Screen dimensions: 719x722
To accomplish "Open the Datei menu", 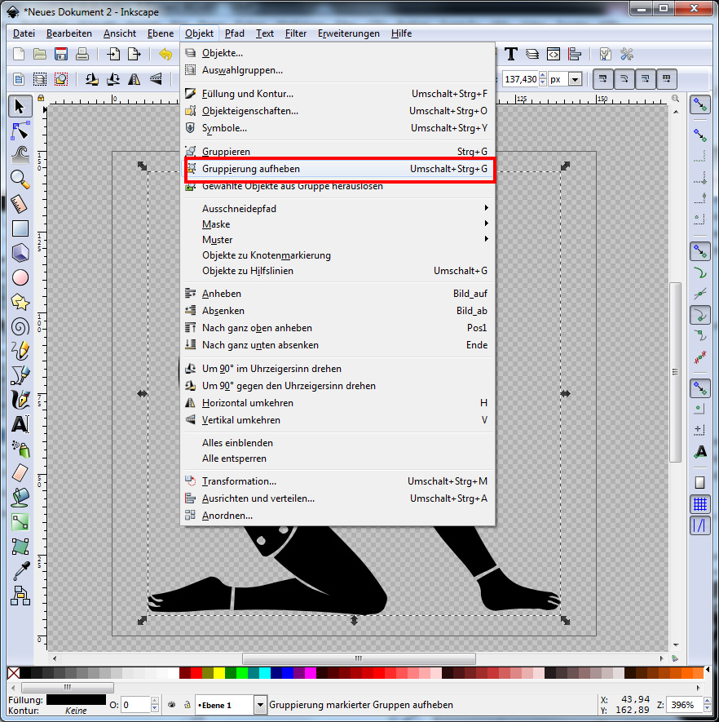I will 24,33.
